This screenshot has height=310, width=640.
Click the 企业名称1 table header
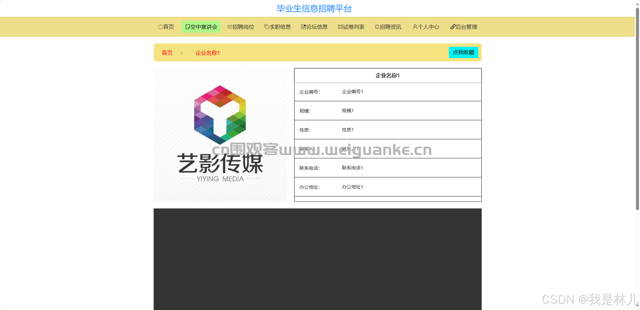tap(388, 75)
